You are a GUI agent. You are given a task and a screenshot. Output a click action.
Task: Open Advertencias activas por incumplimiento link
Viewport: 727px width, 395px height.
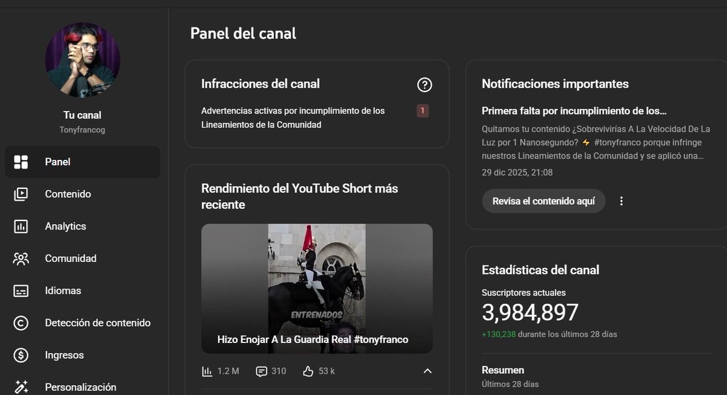point(293,118)
